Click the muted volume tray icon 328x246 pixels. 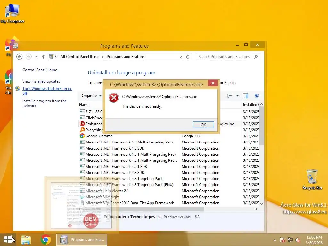298,240
